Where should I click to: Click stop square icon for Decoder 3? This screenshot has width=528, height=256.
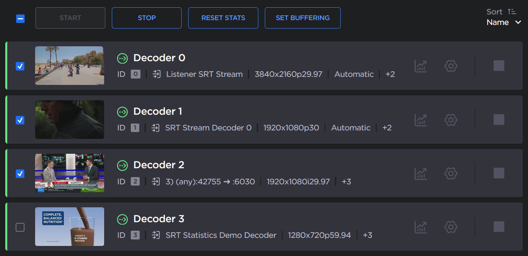pyautogui.click(x=499, y=227)
